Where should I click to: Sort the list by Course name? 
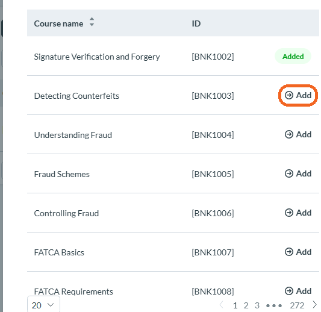(92, 22)
